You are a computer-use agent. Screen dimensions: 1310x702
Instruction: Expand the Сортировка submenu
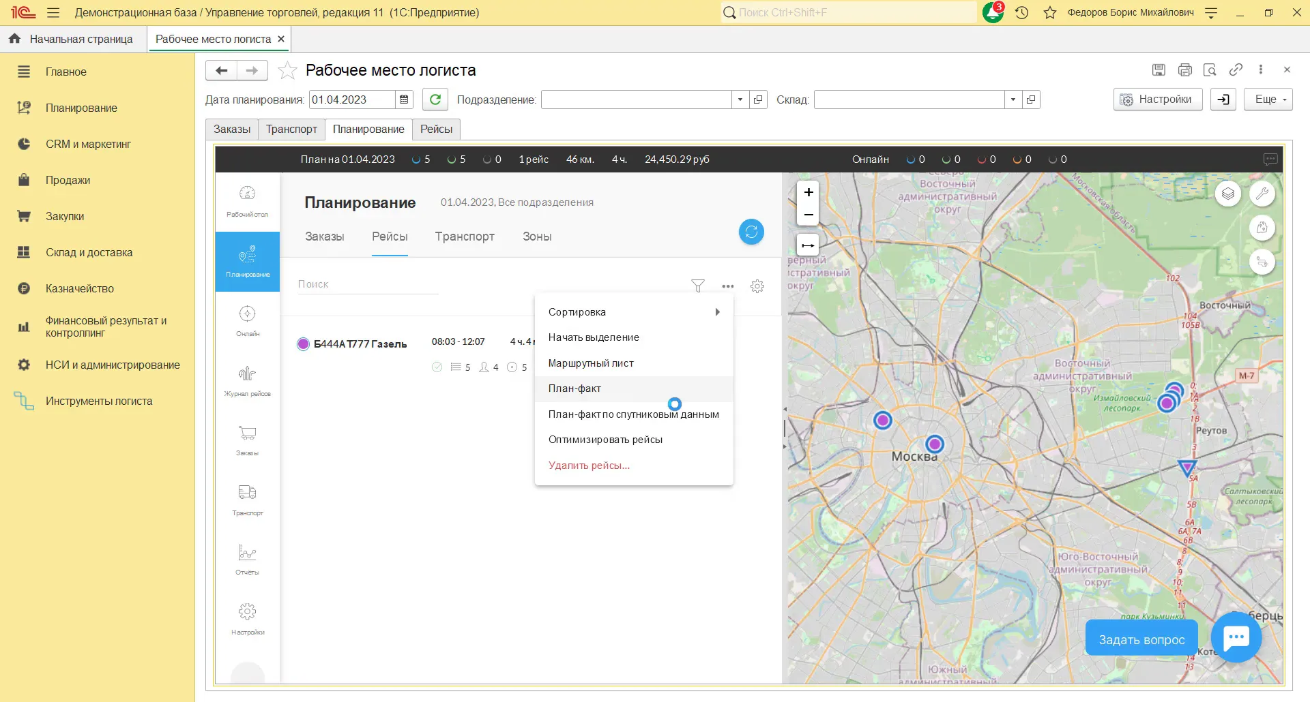point(634,312)
